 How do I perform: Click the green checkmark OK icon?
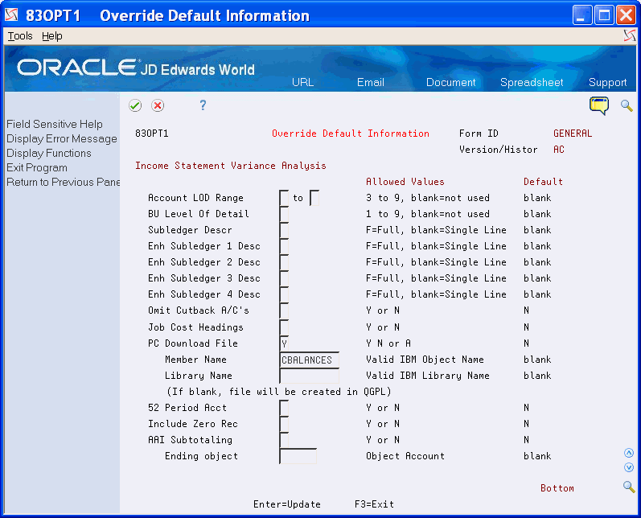(x=135, y=105)
